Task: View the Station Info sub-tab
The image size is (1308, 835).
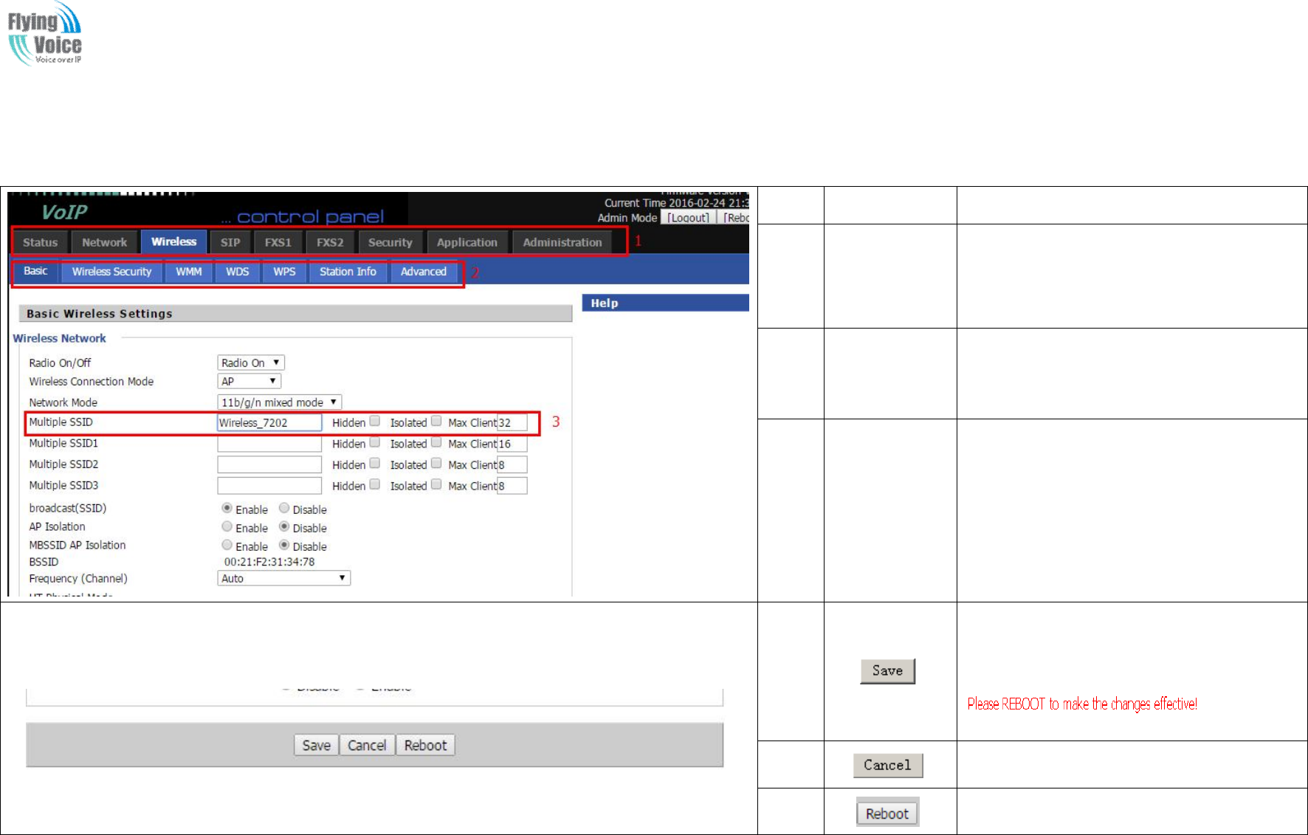Action: [348, 272]
